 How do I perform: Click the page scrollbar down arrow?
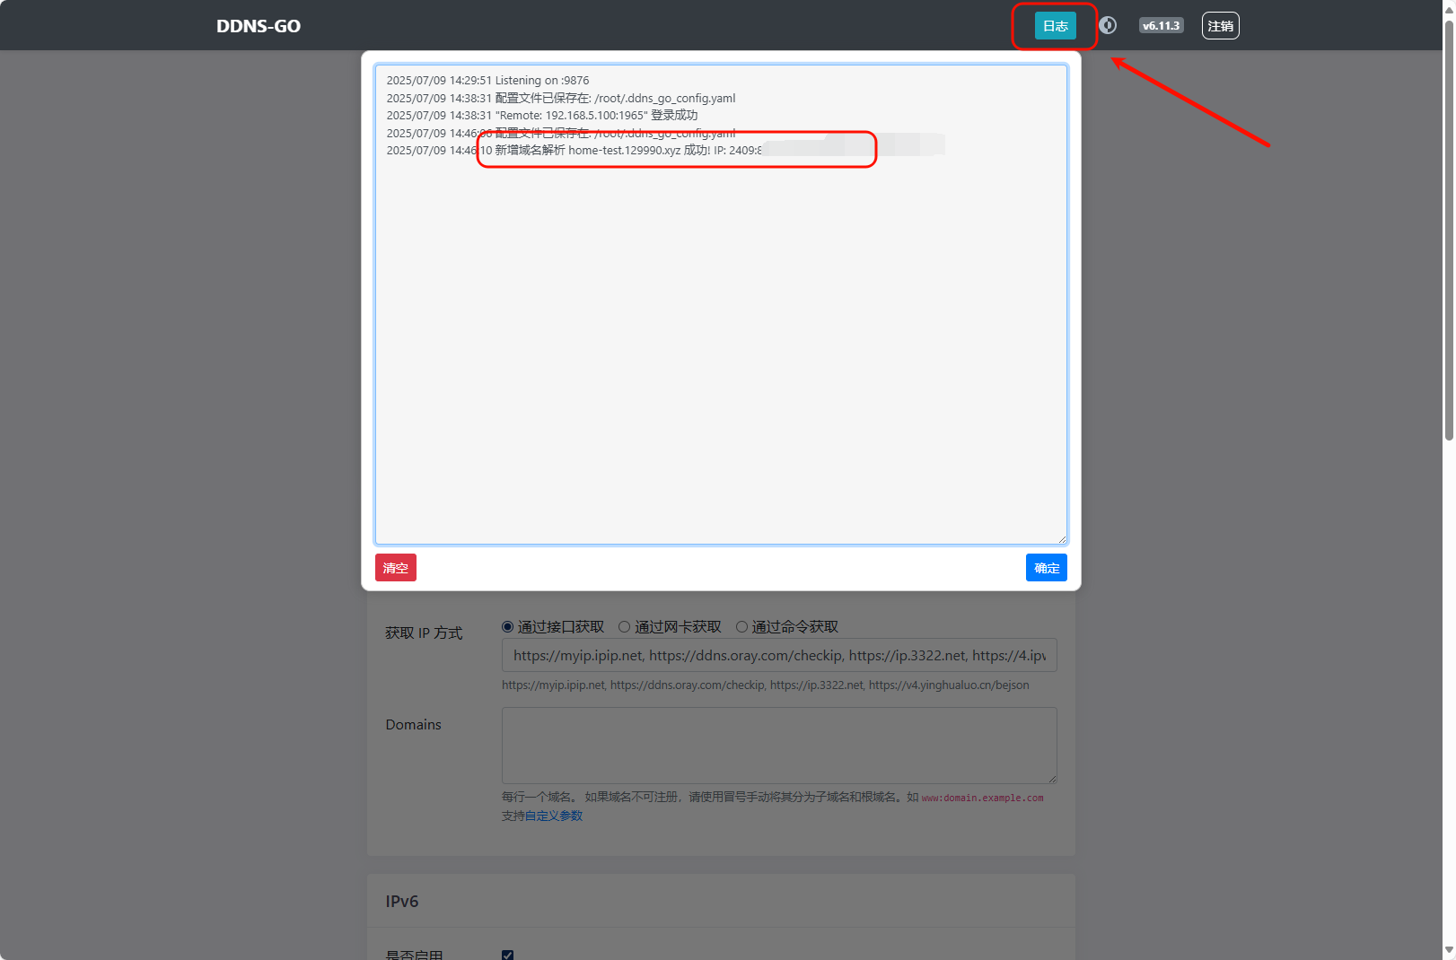point(1448,951)
